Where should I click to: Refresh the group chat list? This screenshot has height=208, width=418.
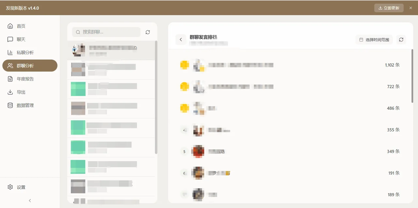148,32
